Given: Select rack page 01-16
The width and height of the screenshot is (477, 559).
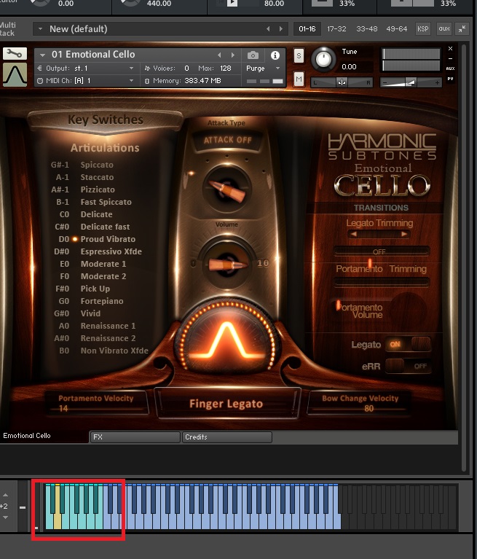Looking at the screenshot, I should tap(307, 29).
